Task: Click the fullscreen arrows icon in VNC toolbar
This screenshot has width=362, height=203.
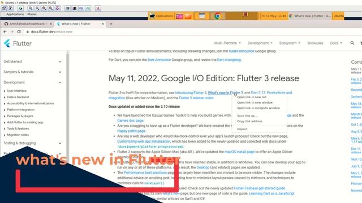Action: click(58, 8)
